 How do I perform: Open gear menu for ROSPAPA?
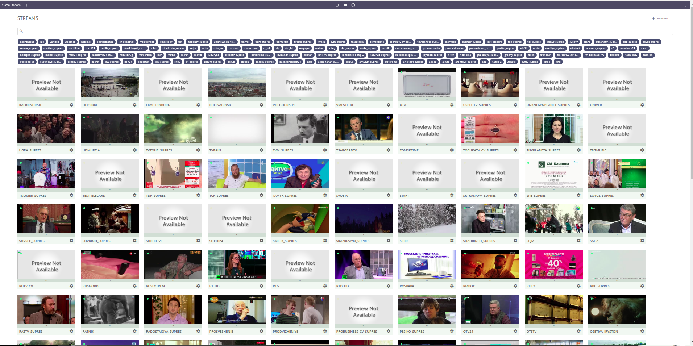(x=452, y=286)
